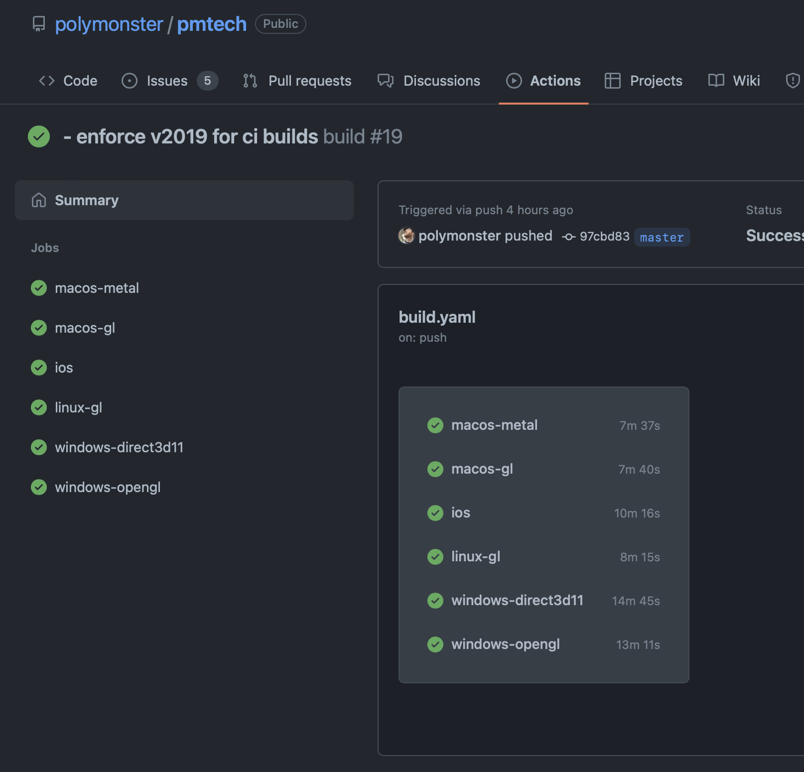
Task: Click the master branch label
Action: pos(662,237)
